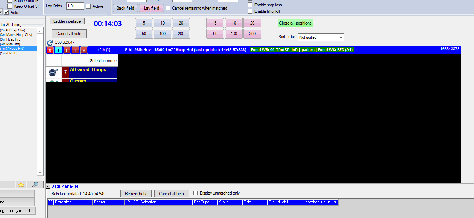Click Refresh bets button
Image resolution: width=474 pixels, height=218 pixels.
click(136, 194)
